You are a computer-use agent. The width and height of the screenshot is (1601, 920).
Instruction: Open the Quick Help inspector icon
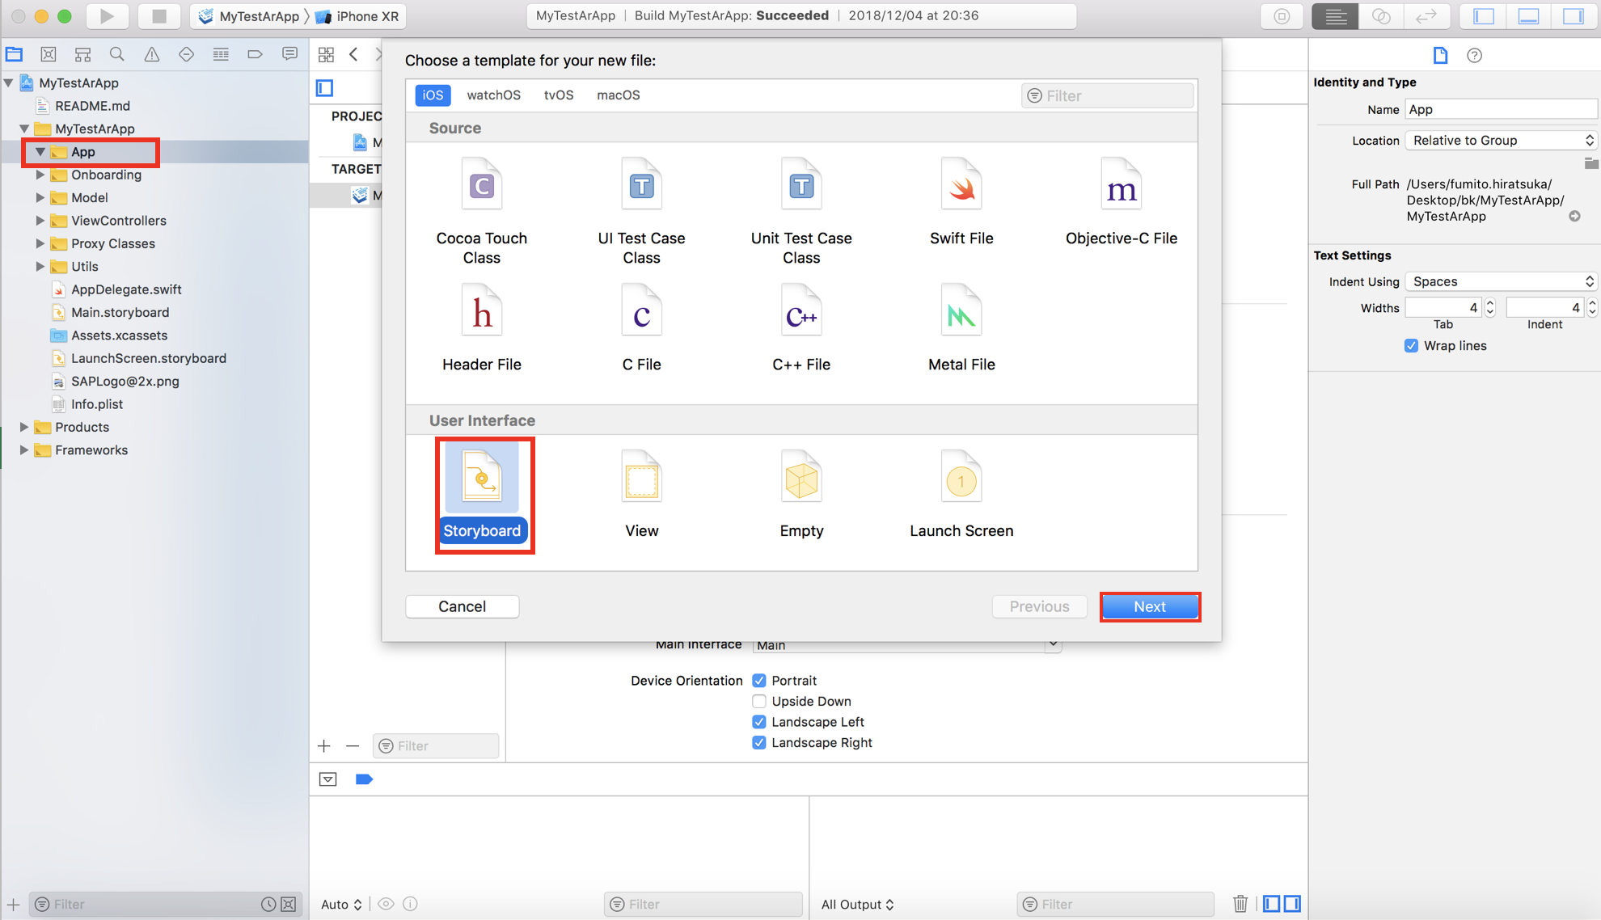1474,55
